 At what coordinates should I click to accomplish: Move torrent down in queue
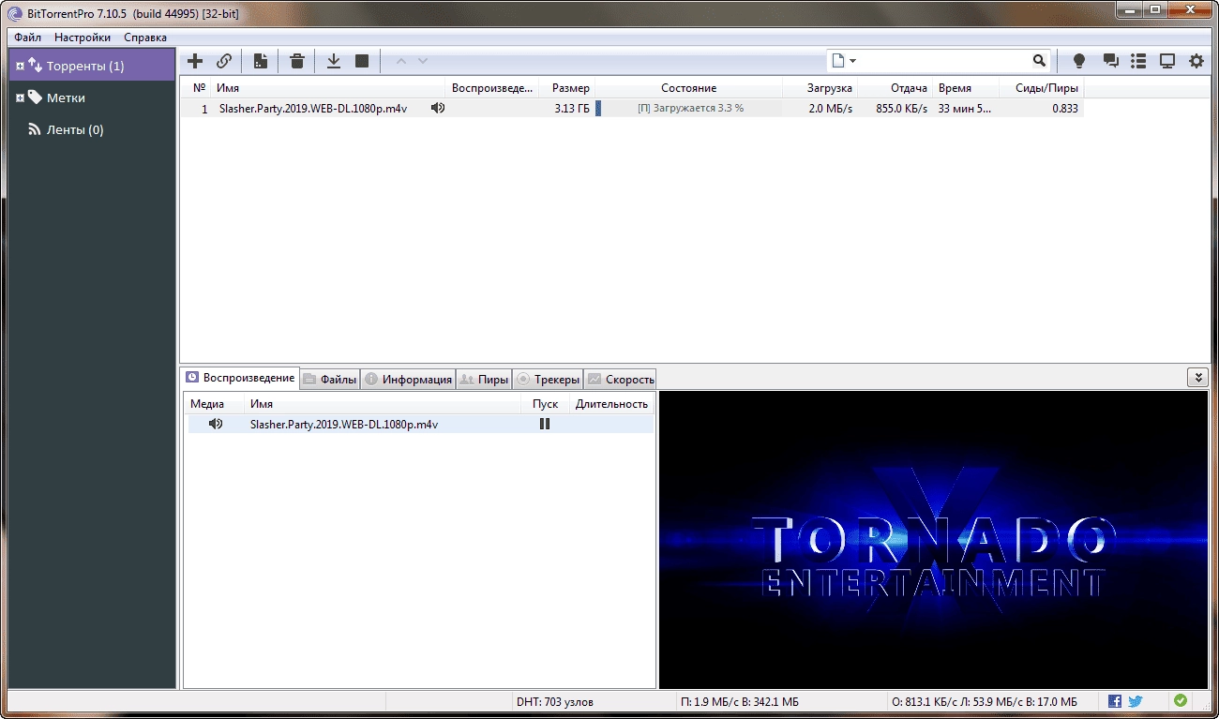pyautogui.click(x=423, y=61)
